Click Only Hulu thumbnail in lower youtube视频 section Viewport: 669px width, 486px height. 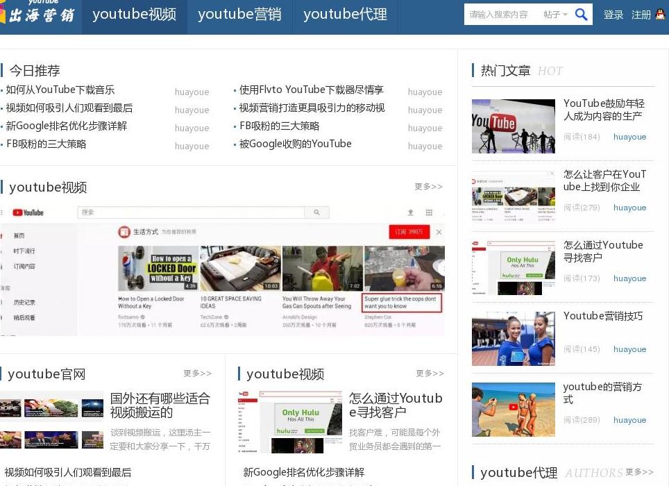pos(290,421)
